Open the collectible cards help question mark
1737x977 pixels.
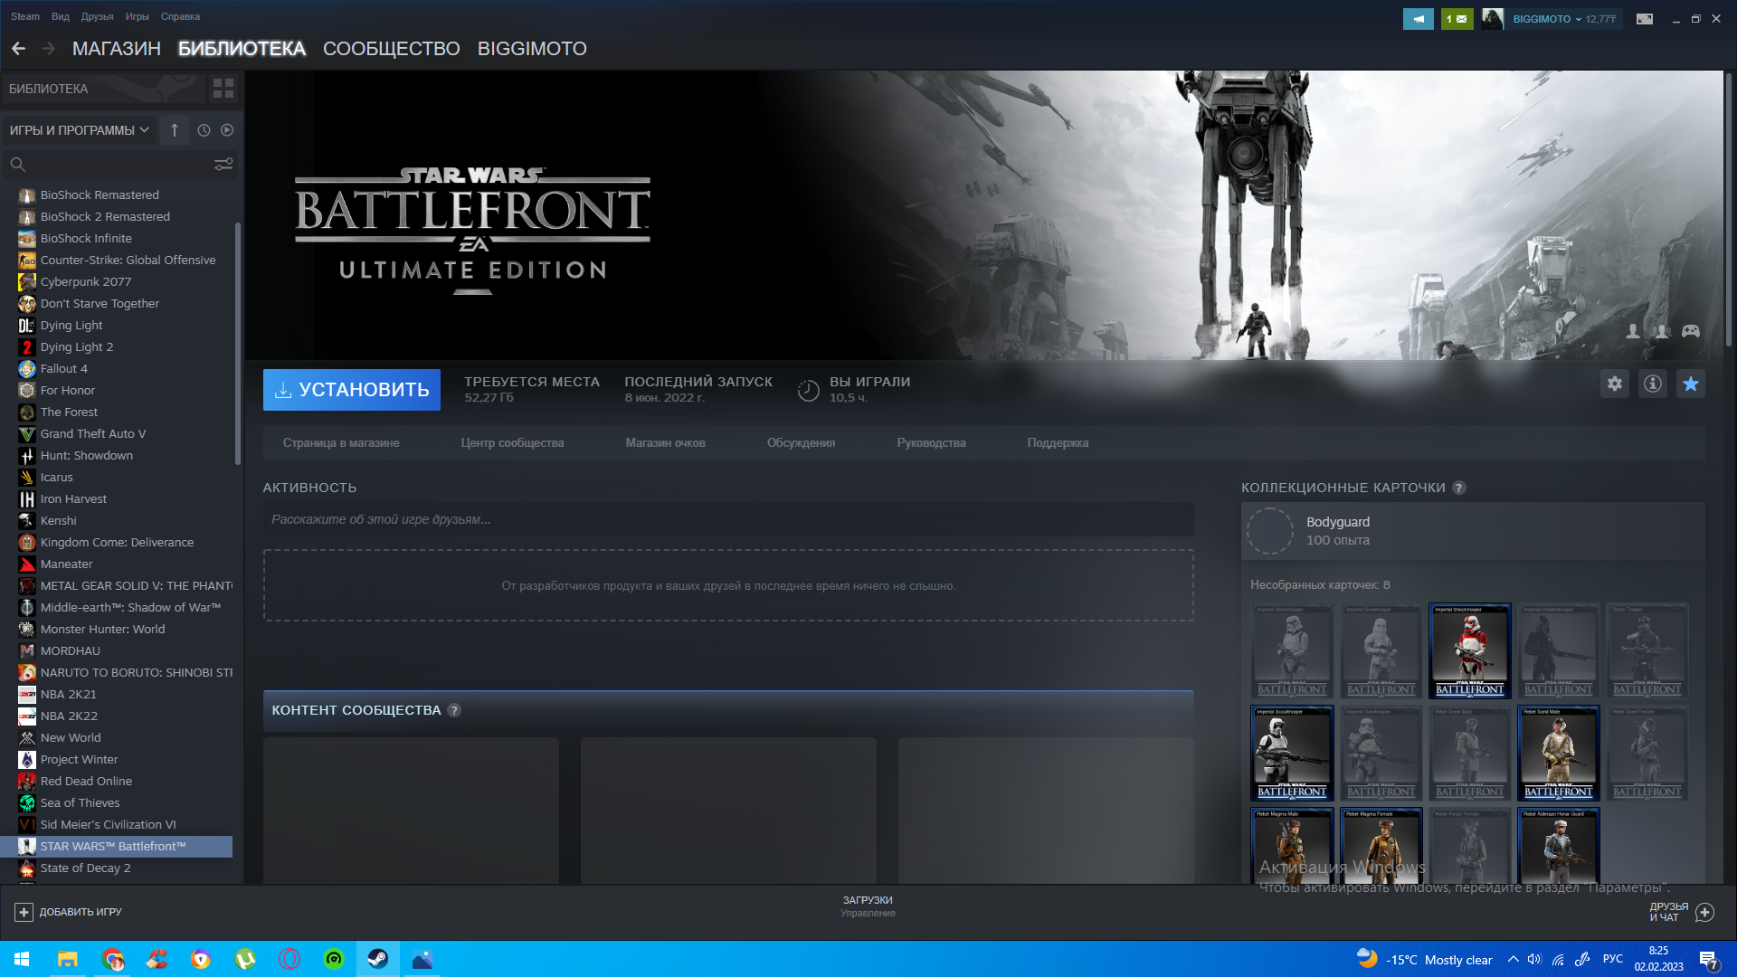[1459, 488]
